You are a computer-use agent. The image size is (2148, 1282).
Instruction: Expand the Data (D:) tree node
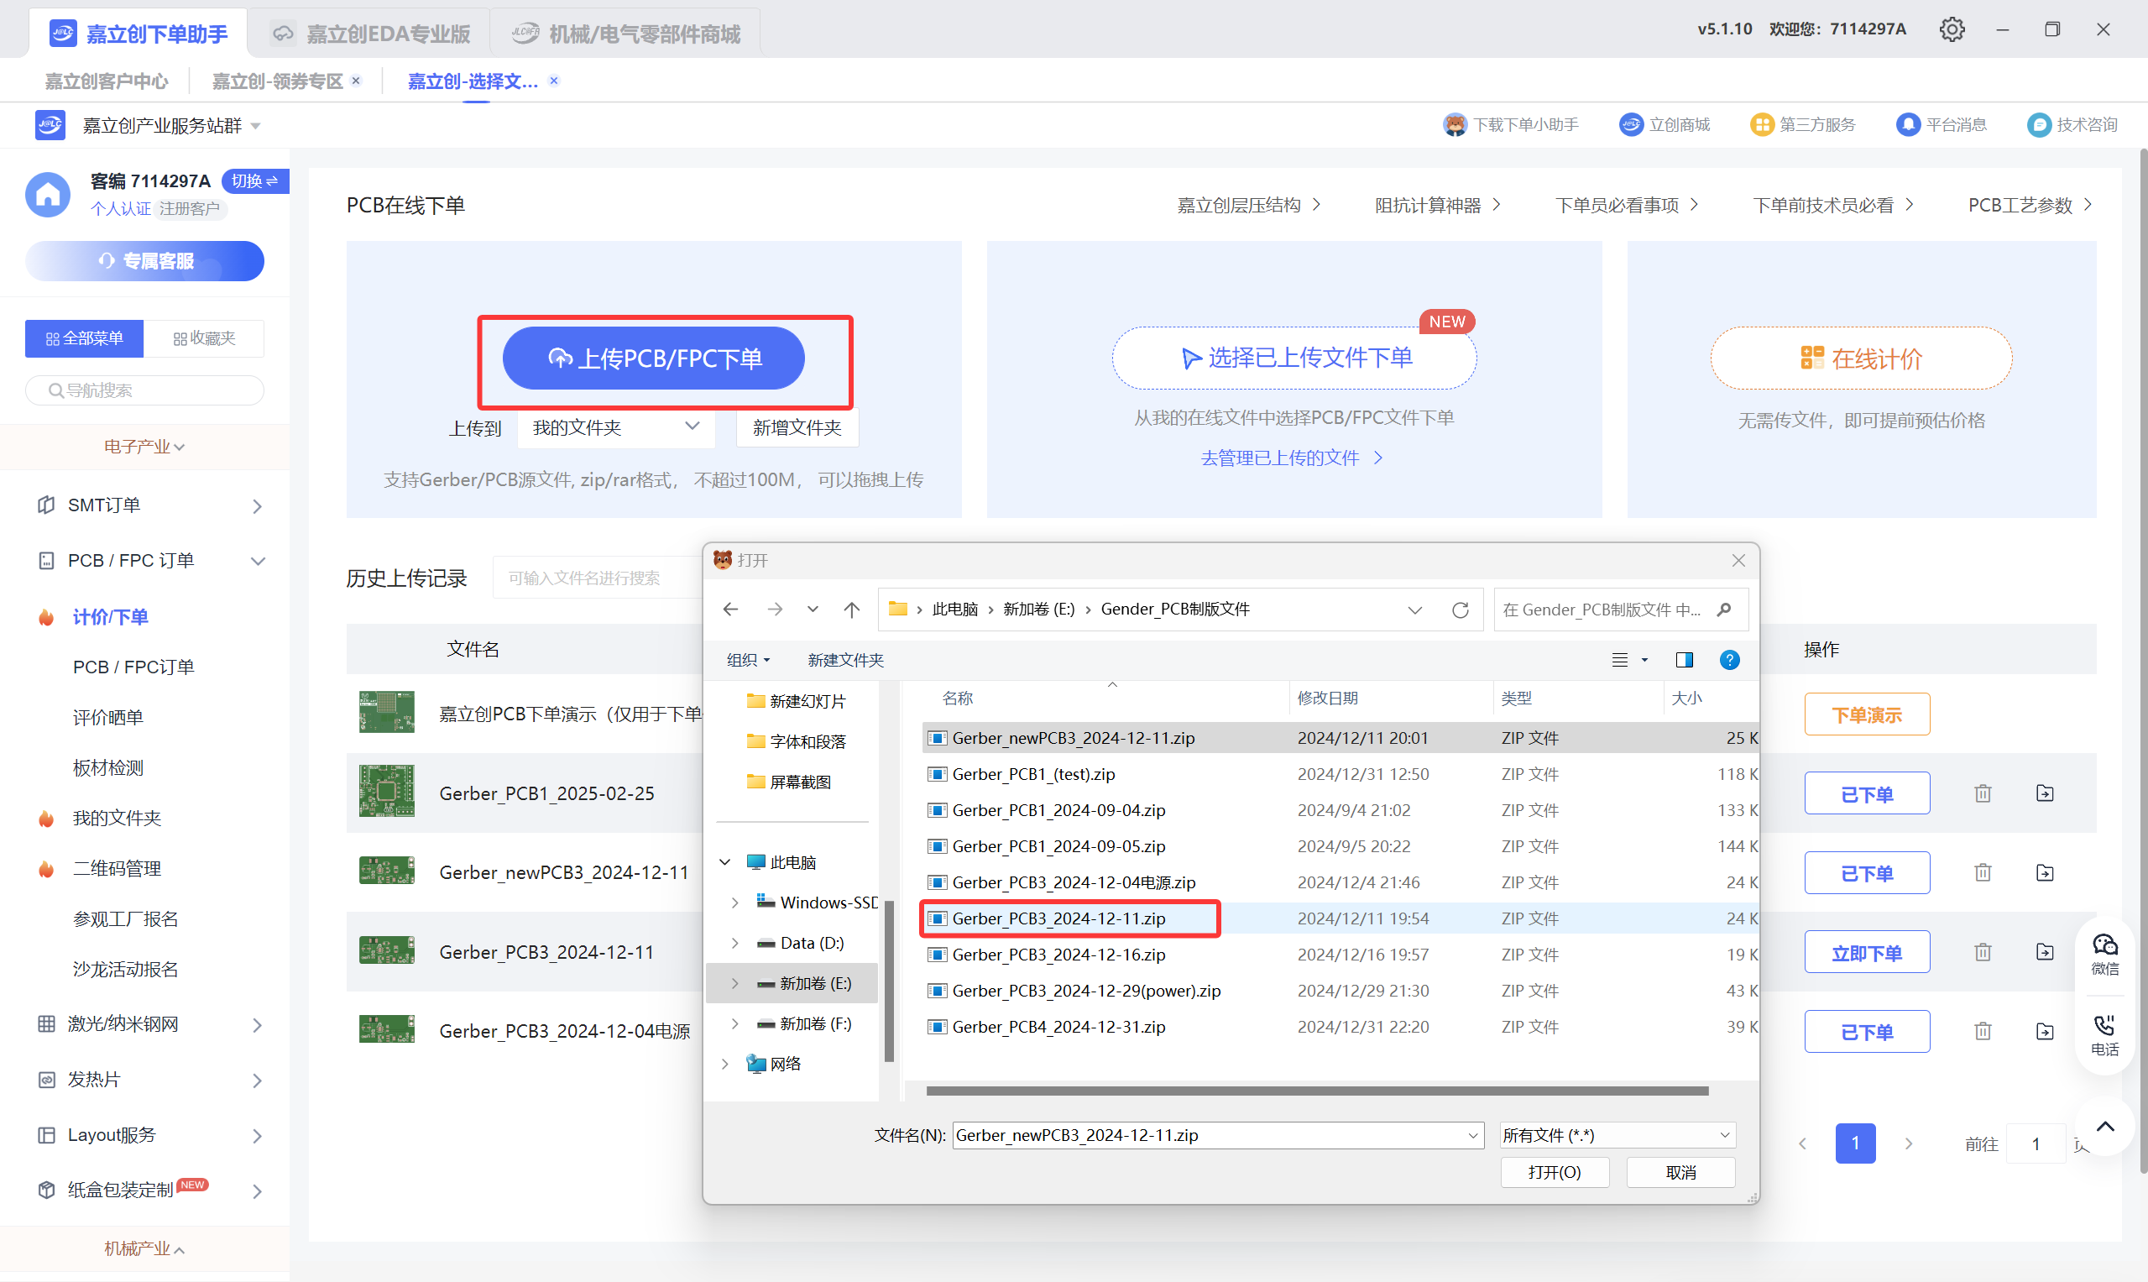[734, 944]
